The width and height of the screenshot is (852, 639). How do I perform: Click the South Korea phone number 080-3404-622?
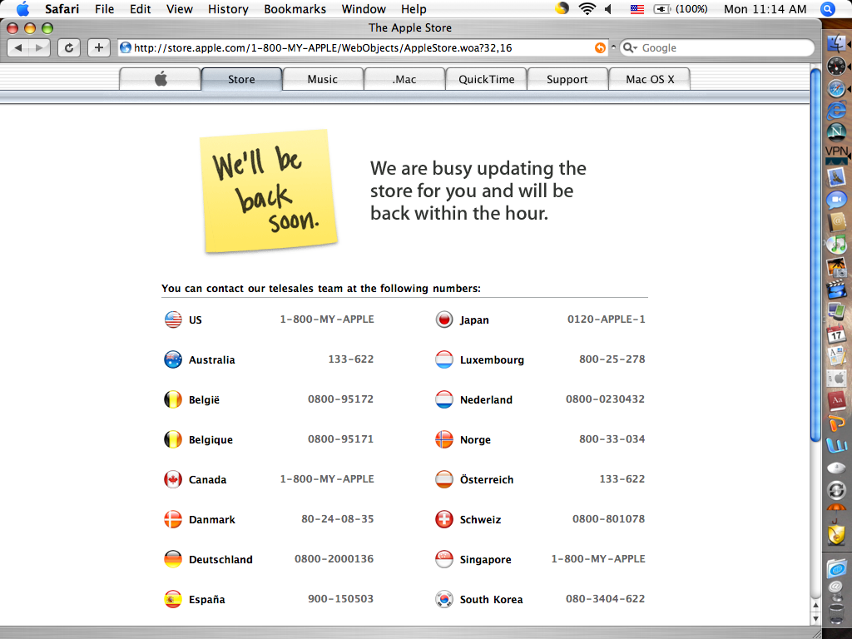click(x=606, y=599)
